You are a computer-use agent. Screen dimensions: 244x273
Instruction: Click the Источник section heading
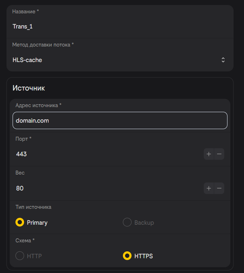[29, 88]
